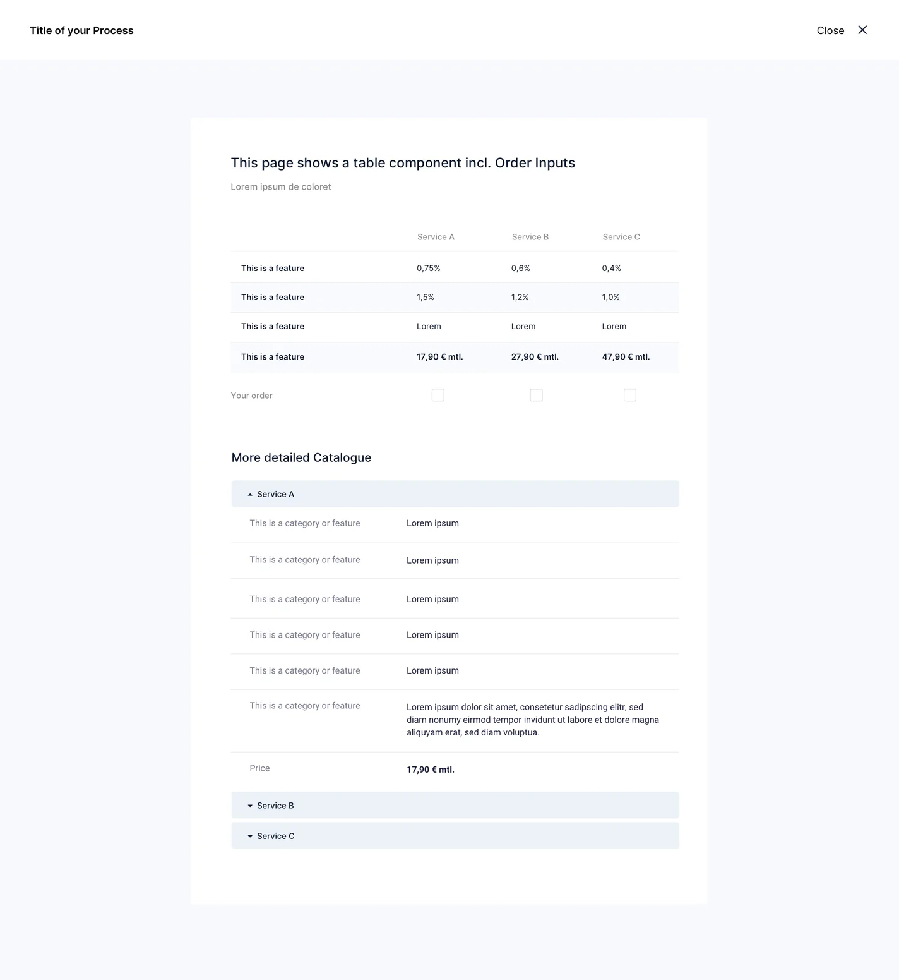Select the 1,2% value cell
Image resolution: width=899 pixels, height=980 pixels.
520,297
